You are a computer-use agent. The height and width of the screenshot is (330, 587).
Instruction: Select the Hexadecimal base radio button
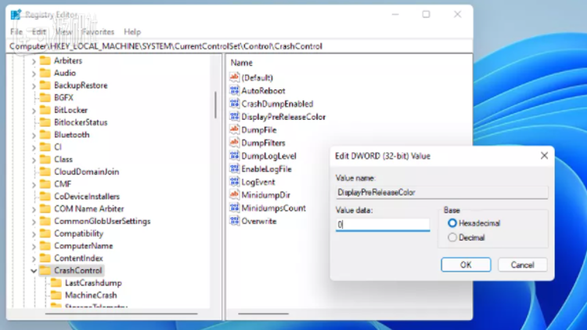click(x=452, y=223)
